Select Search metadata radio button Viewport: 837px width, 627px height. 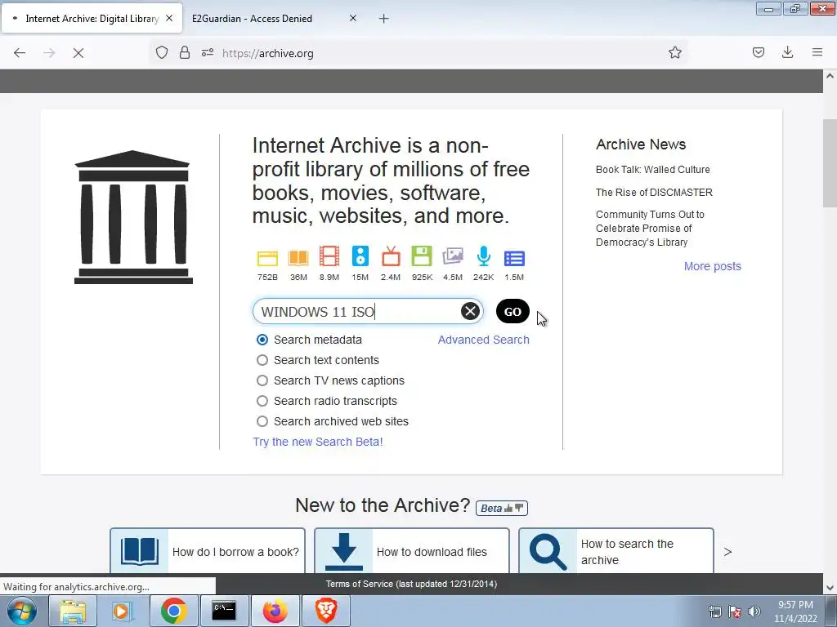262,340
